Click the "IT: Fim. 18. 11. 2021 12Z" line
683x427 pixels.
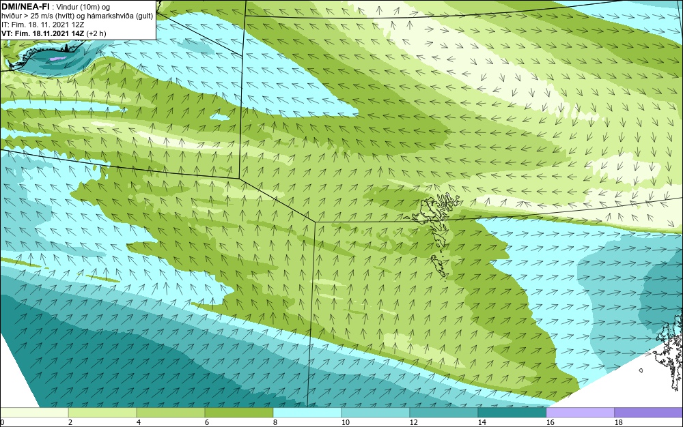pos(42,25)
